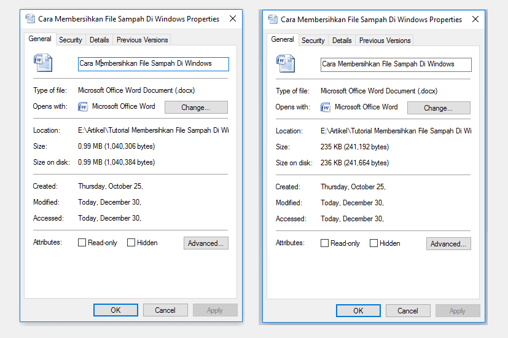
Task: Click size on disk 236 KB (241,664 bytes)
Action: click(x=355, y=163)
